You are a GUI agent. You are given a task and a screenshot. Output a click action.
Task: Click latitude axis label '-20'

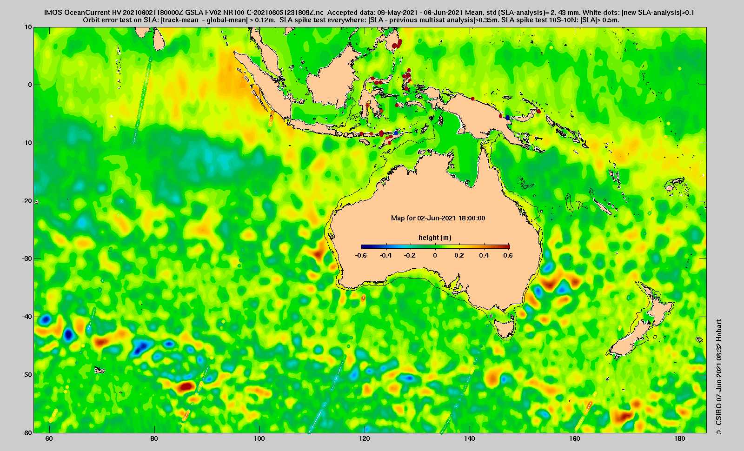pyautogui.click(x=27, y=201)
